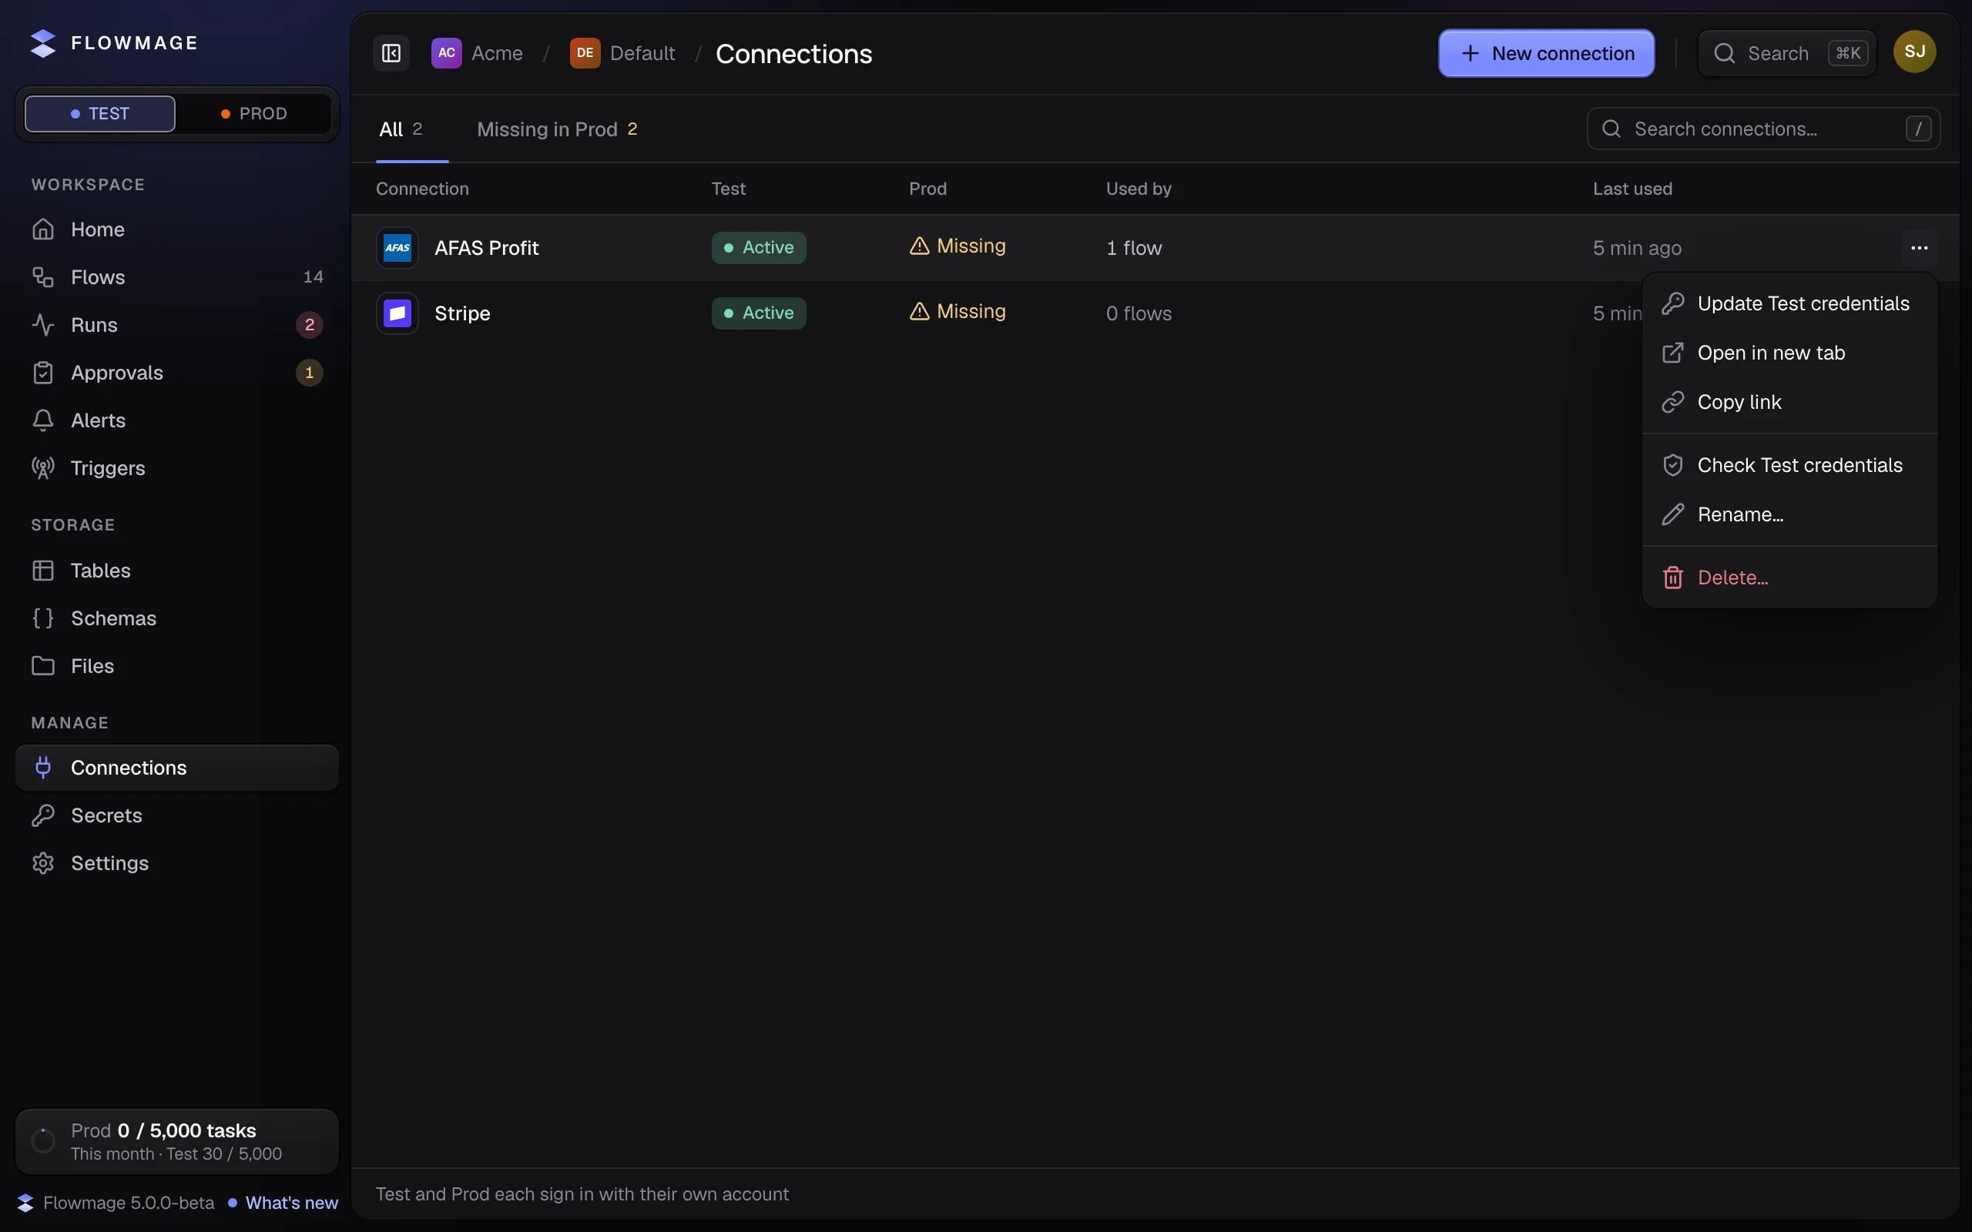This screenshot has width=1972, height=1232.
Task: Open the SJ user avatar
Action: click(1914, 52)
